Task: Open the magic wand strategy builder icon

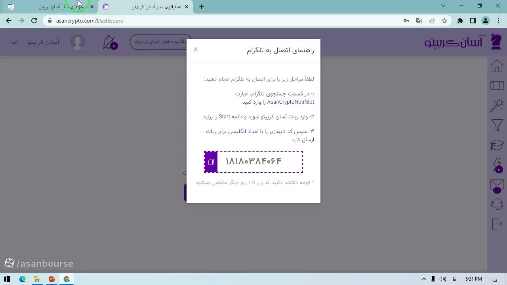Action: (x=497, y=105)
